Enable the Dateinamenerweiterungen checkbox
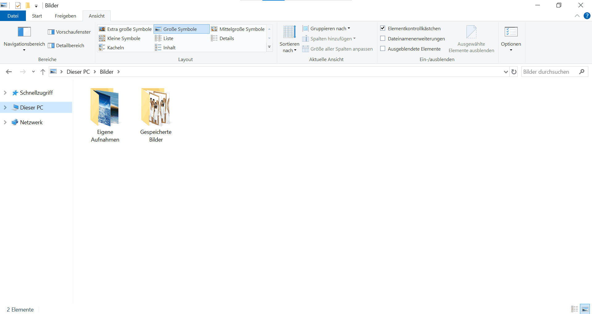The height and width of the screenshot is (314, 592). (x=383, y=39)
